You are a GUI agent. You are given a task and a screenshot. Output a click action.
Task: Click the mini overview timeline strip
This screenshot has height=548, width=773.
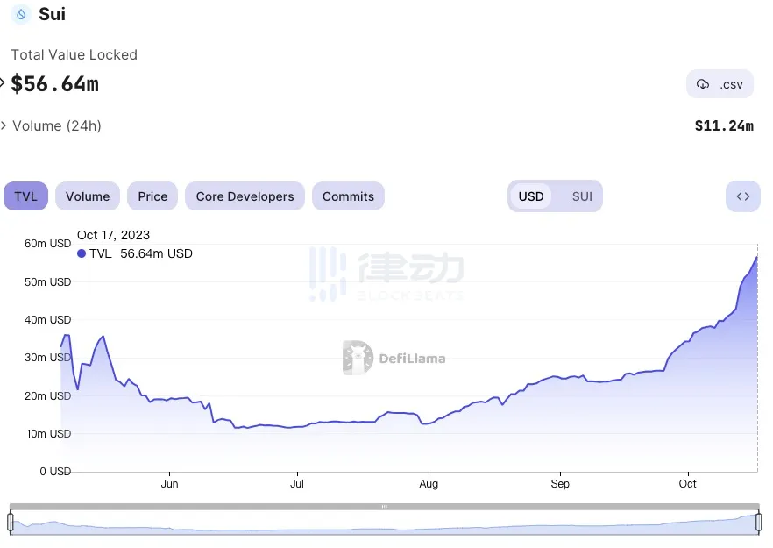[386, 524]
